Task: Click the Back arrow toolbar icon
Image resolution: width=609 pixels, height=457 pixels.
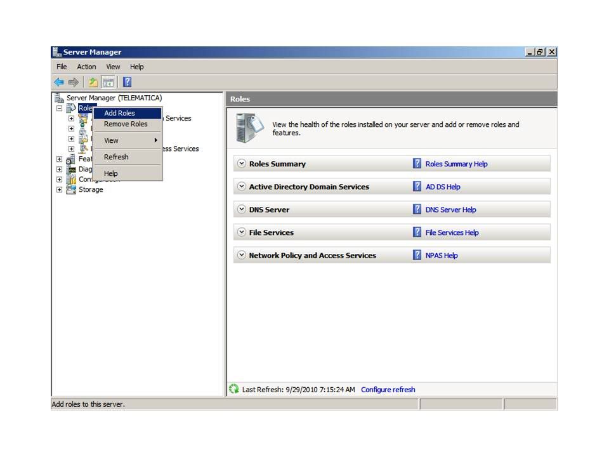Action: (x=59, y=82)
